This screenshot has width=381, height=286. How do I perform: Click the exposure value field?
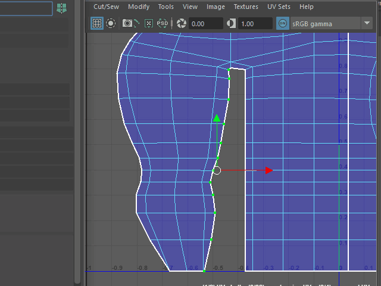click(x=205, y=24)
